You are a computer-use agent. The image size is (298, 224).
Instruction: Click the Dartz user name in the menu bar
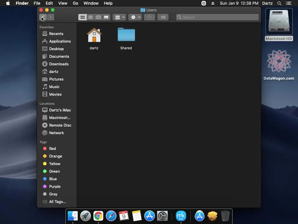click(x=267, y=3)
